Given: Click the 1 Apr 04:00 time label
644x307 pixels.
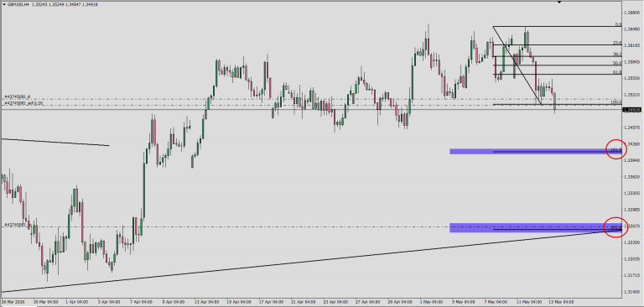Looking at the screenshot, I should tap(77, 301).
